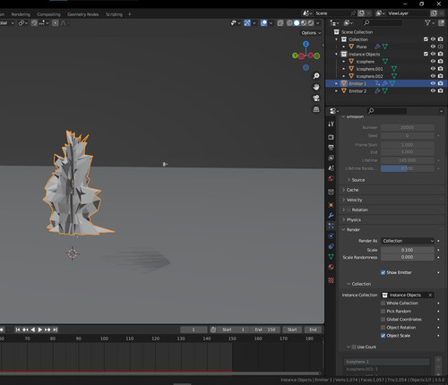Toggle the camera view gizmo icon
Screen dimensions: 448x385
316,98
